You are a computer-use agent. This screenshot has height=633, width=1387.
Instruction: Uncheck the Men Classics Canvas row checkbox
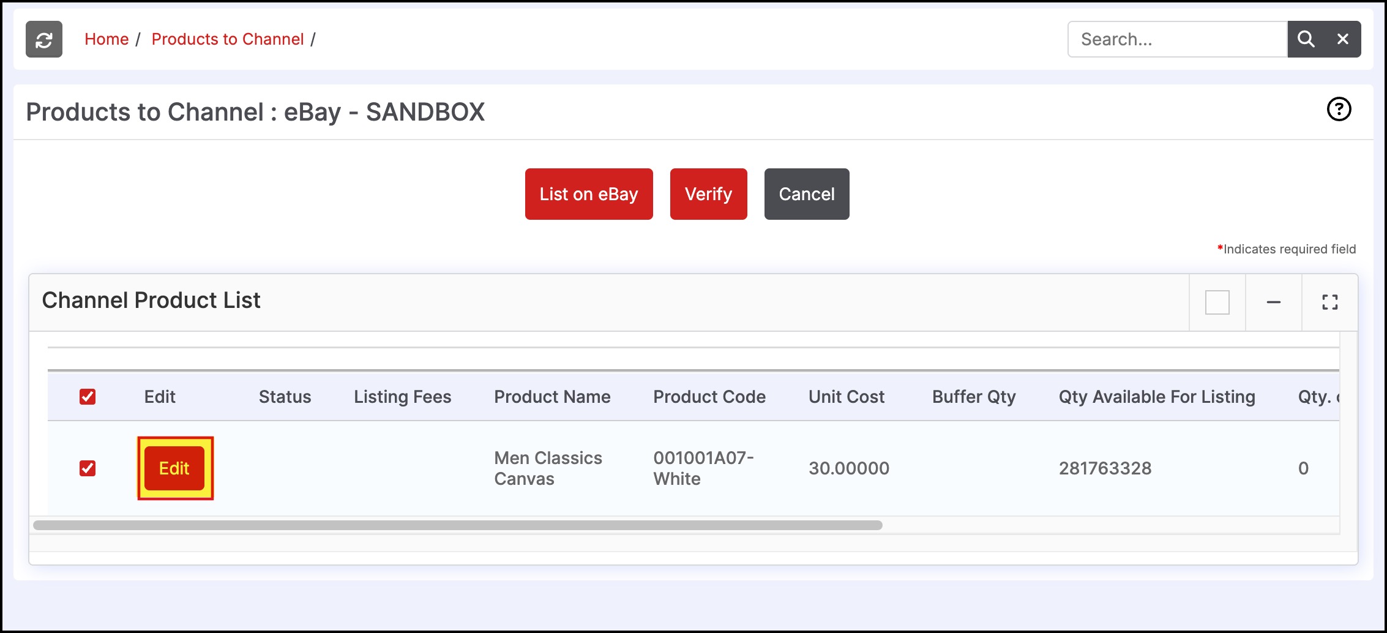88,468
